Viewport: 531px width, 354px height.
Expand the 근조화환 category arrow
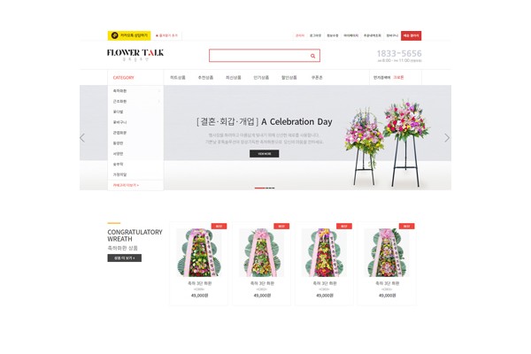click(159, 101)
